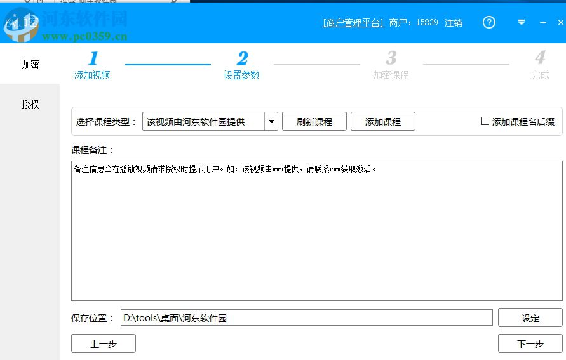Screen dimensions: 566x360
Task: Go to step 1 添加视频
Action: (92, 65)
